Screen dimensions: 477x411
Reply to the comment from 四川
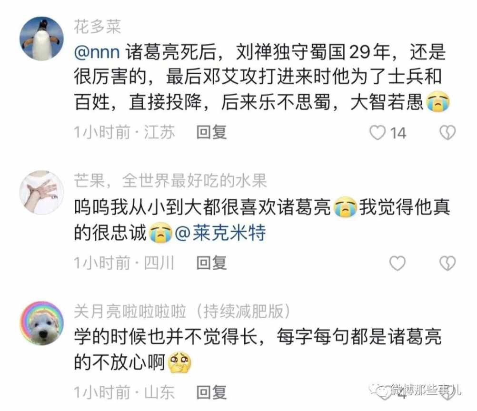pyautogui.click(x=211, y=263)
